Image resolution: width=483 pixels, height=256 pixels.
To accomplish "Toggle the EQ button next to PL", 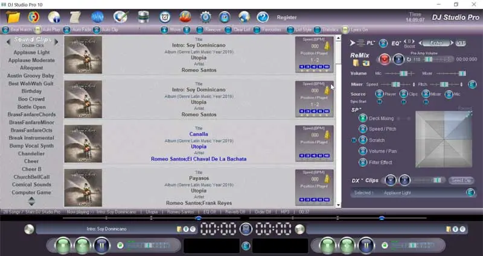I will [x=383, y=43].
